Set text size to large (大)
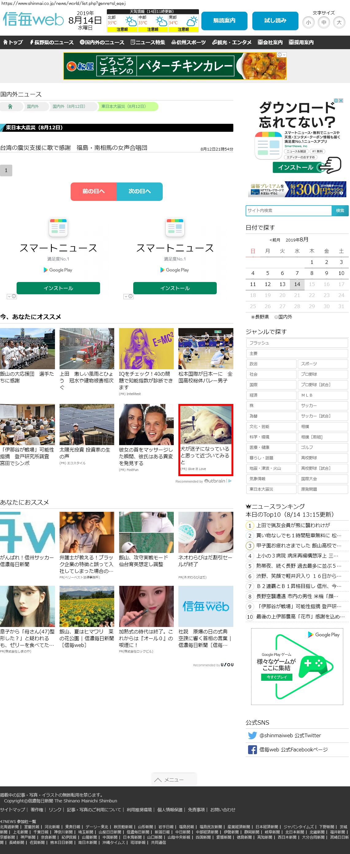 (x=339, y=22)
